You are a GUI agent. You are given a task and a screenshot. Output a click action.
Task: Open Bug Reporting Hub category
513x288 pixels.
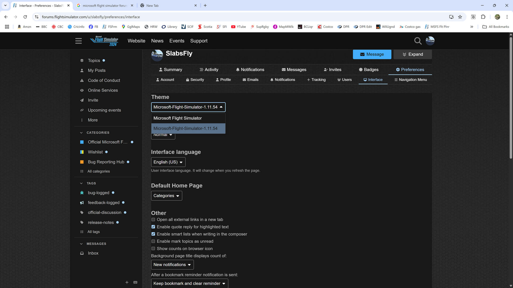[x=106, y=162]
